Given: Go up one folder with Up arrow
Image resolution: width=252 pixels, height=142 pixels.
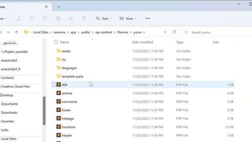Looking at the screenshot, I should coord(16,32).
